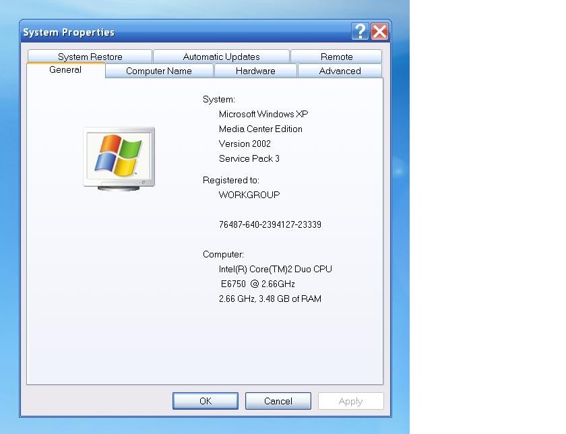Open the Hardware tab
This screenshot has height=434, width=566.
point(255,71)
